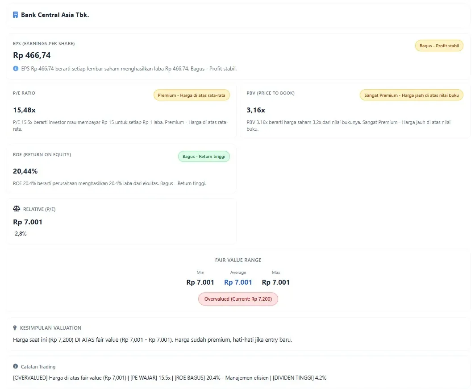This screenshot has width=475, height=389.
Task: Click the 'Sangat Premium' PBV badge
Action: click(411, 95)
